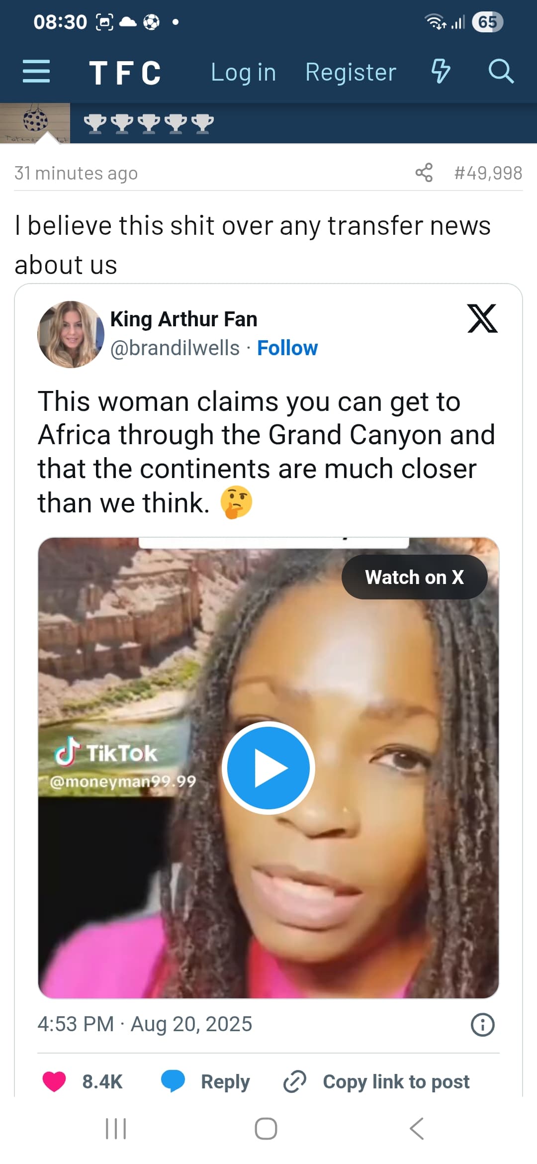Screen dimensions: 537x1164
Task: Tap the share icon beside post number
Action: [424, 173]
